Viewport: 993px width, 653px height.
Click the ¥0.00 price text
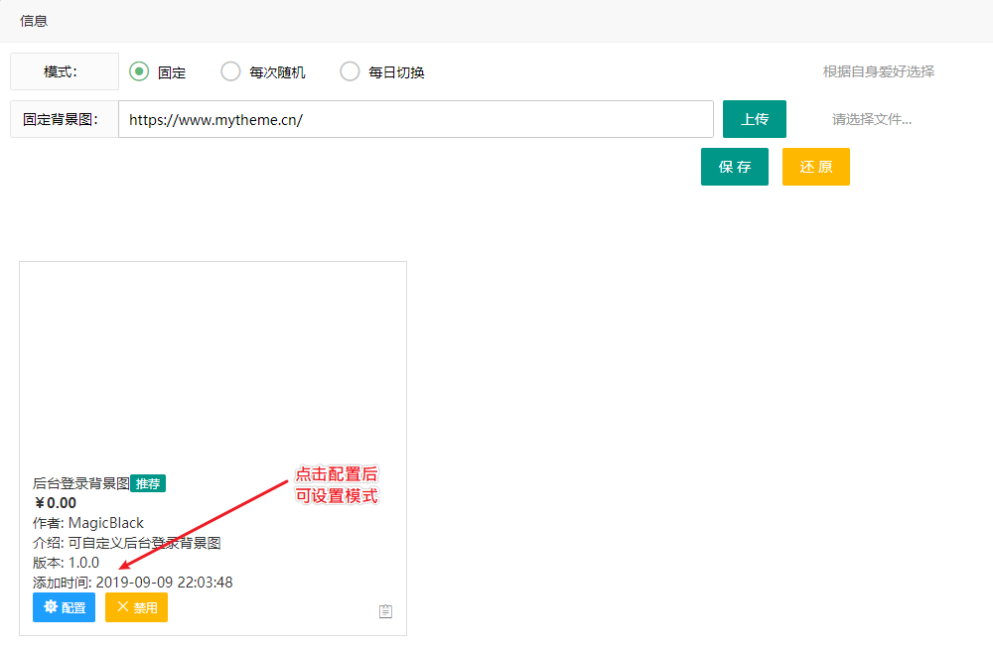[55, 503]
